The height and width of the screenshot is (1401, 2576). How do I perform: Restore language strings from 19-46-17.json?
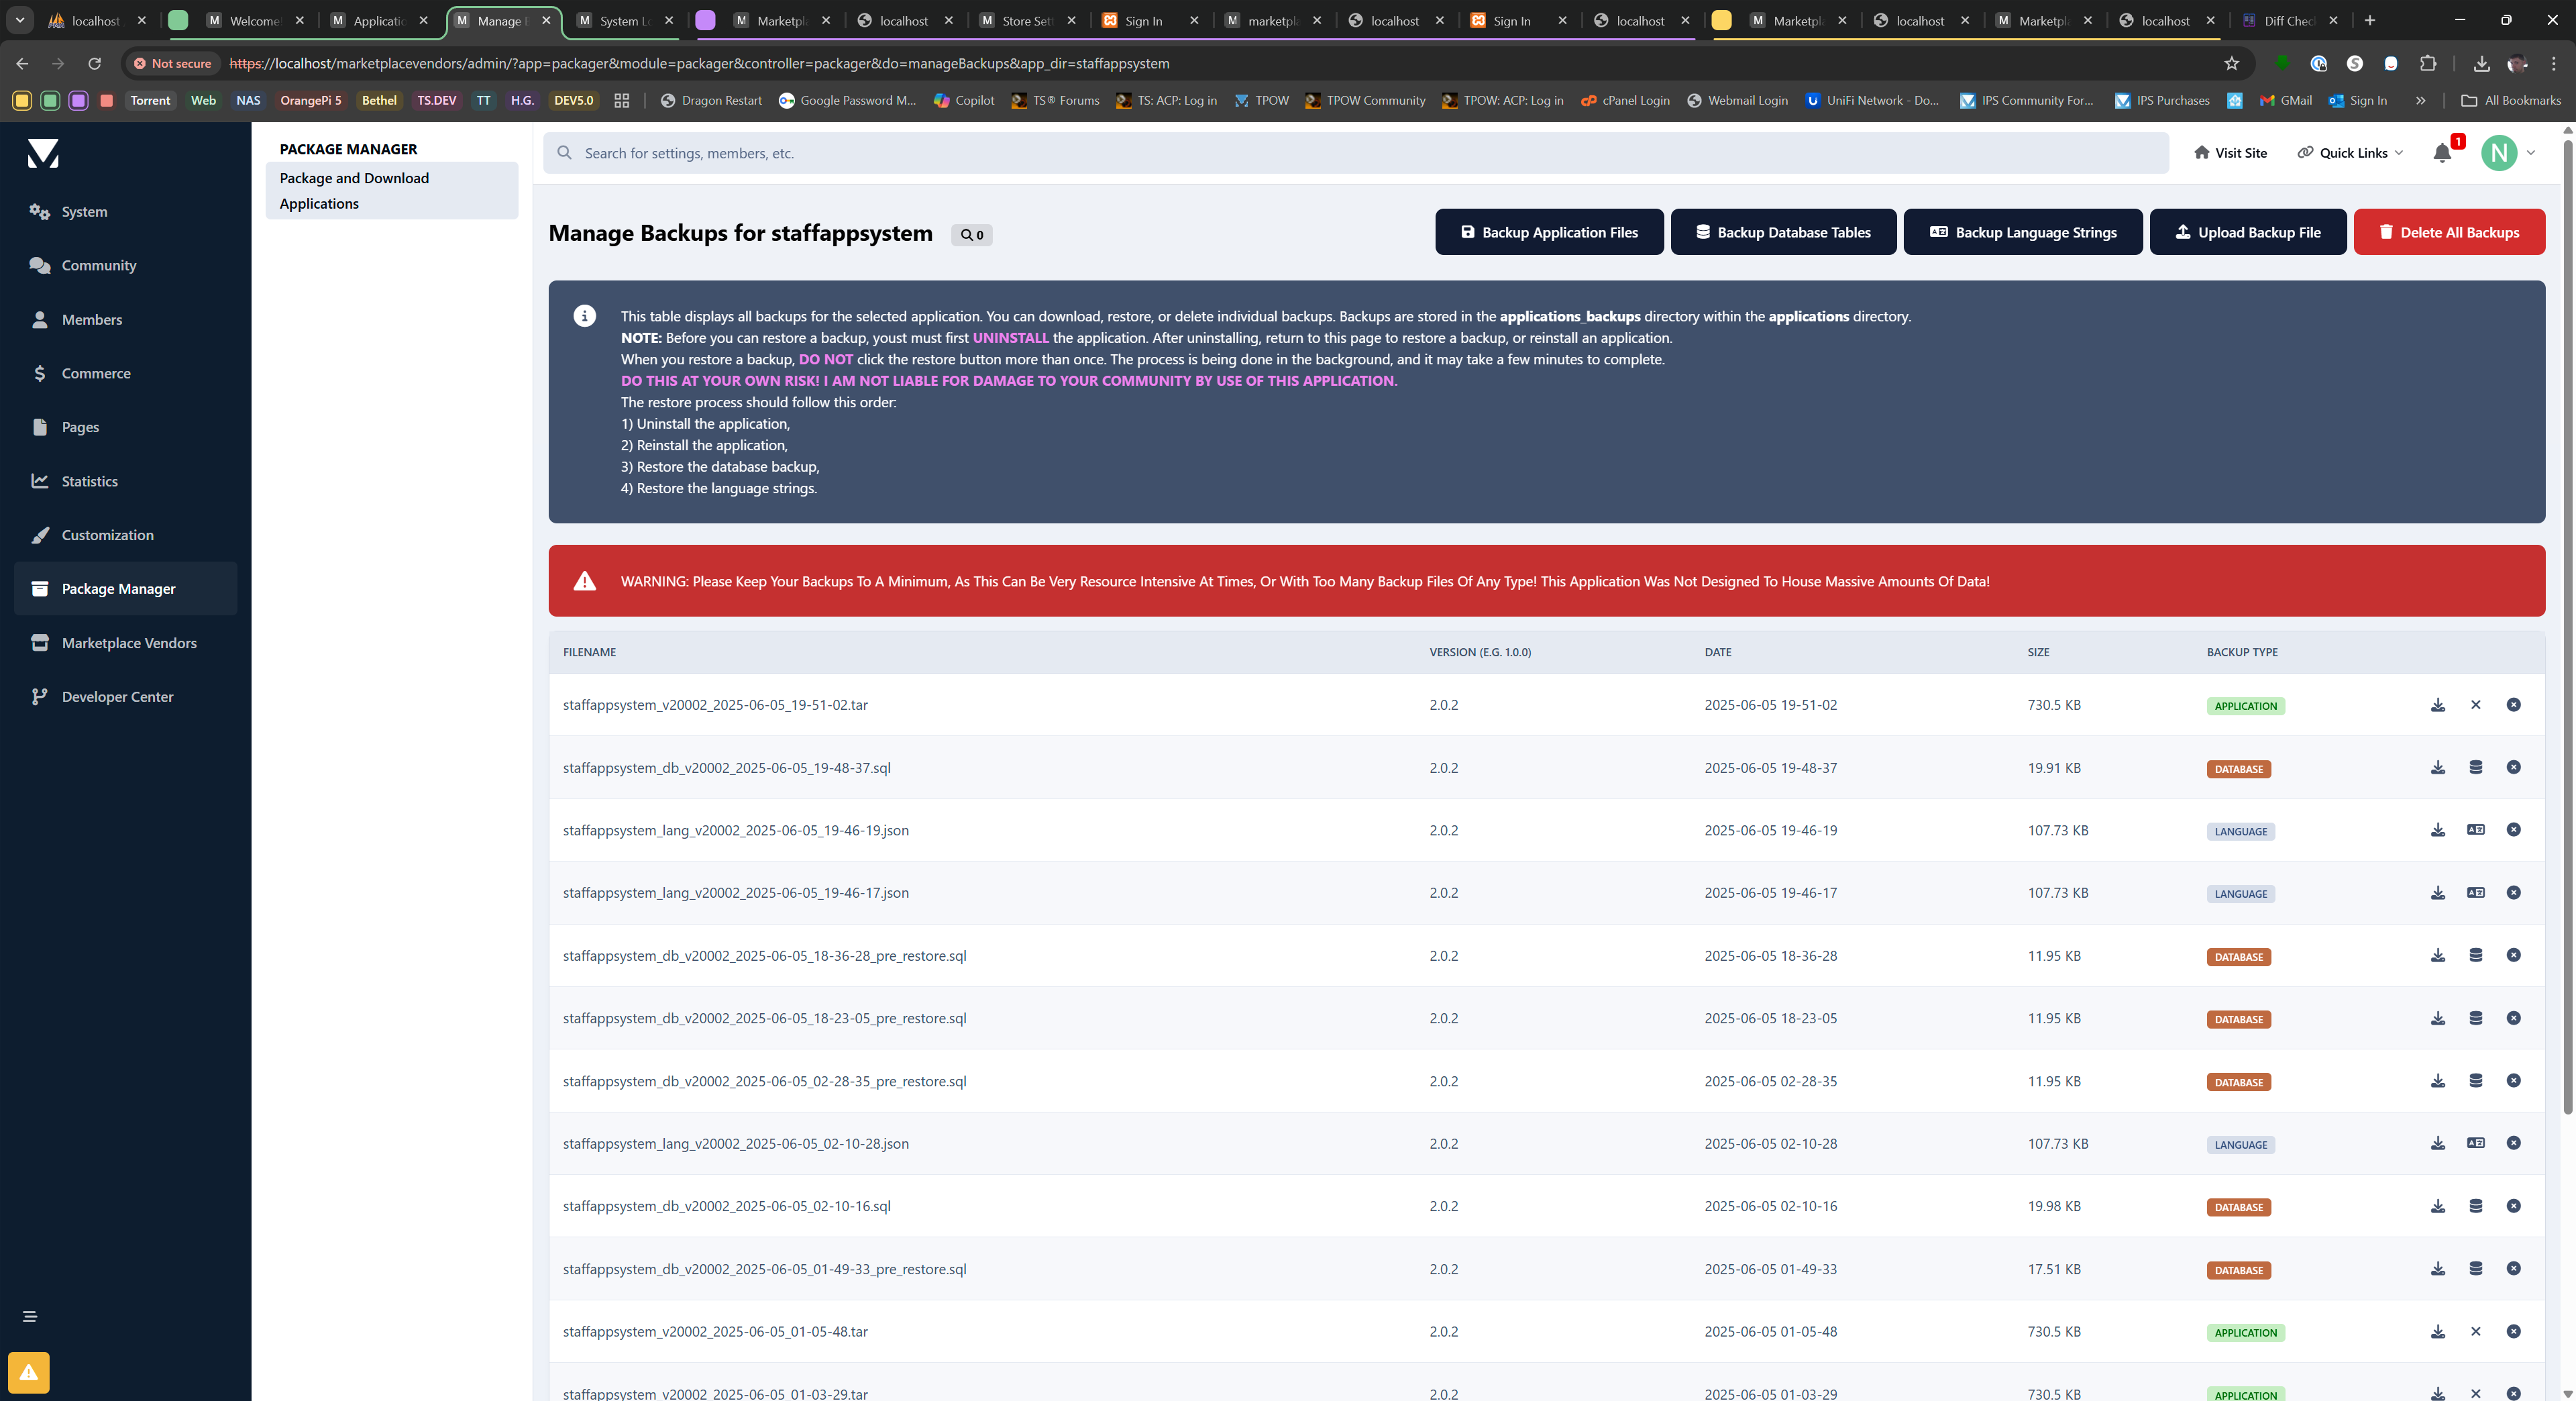click(2476, 893)
